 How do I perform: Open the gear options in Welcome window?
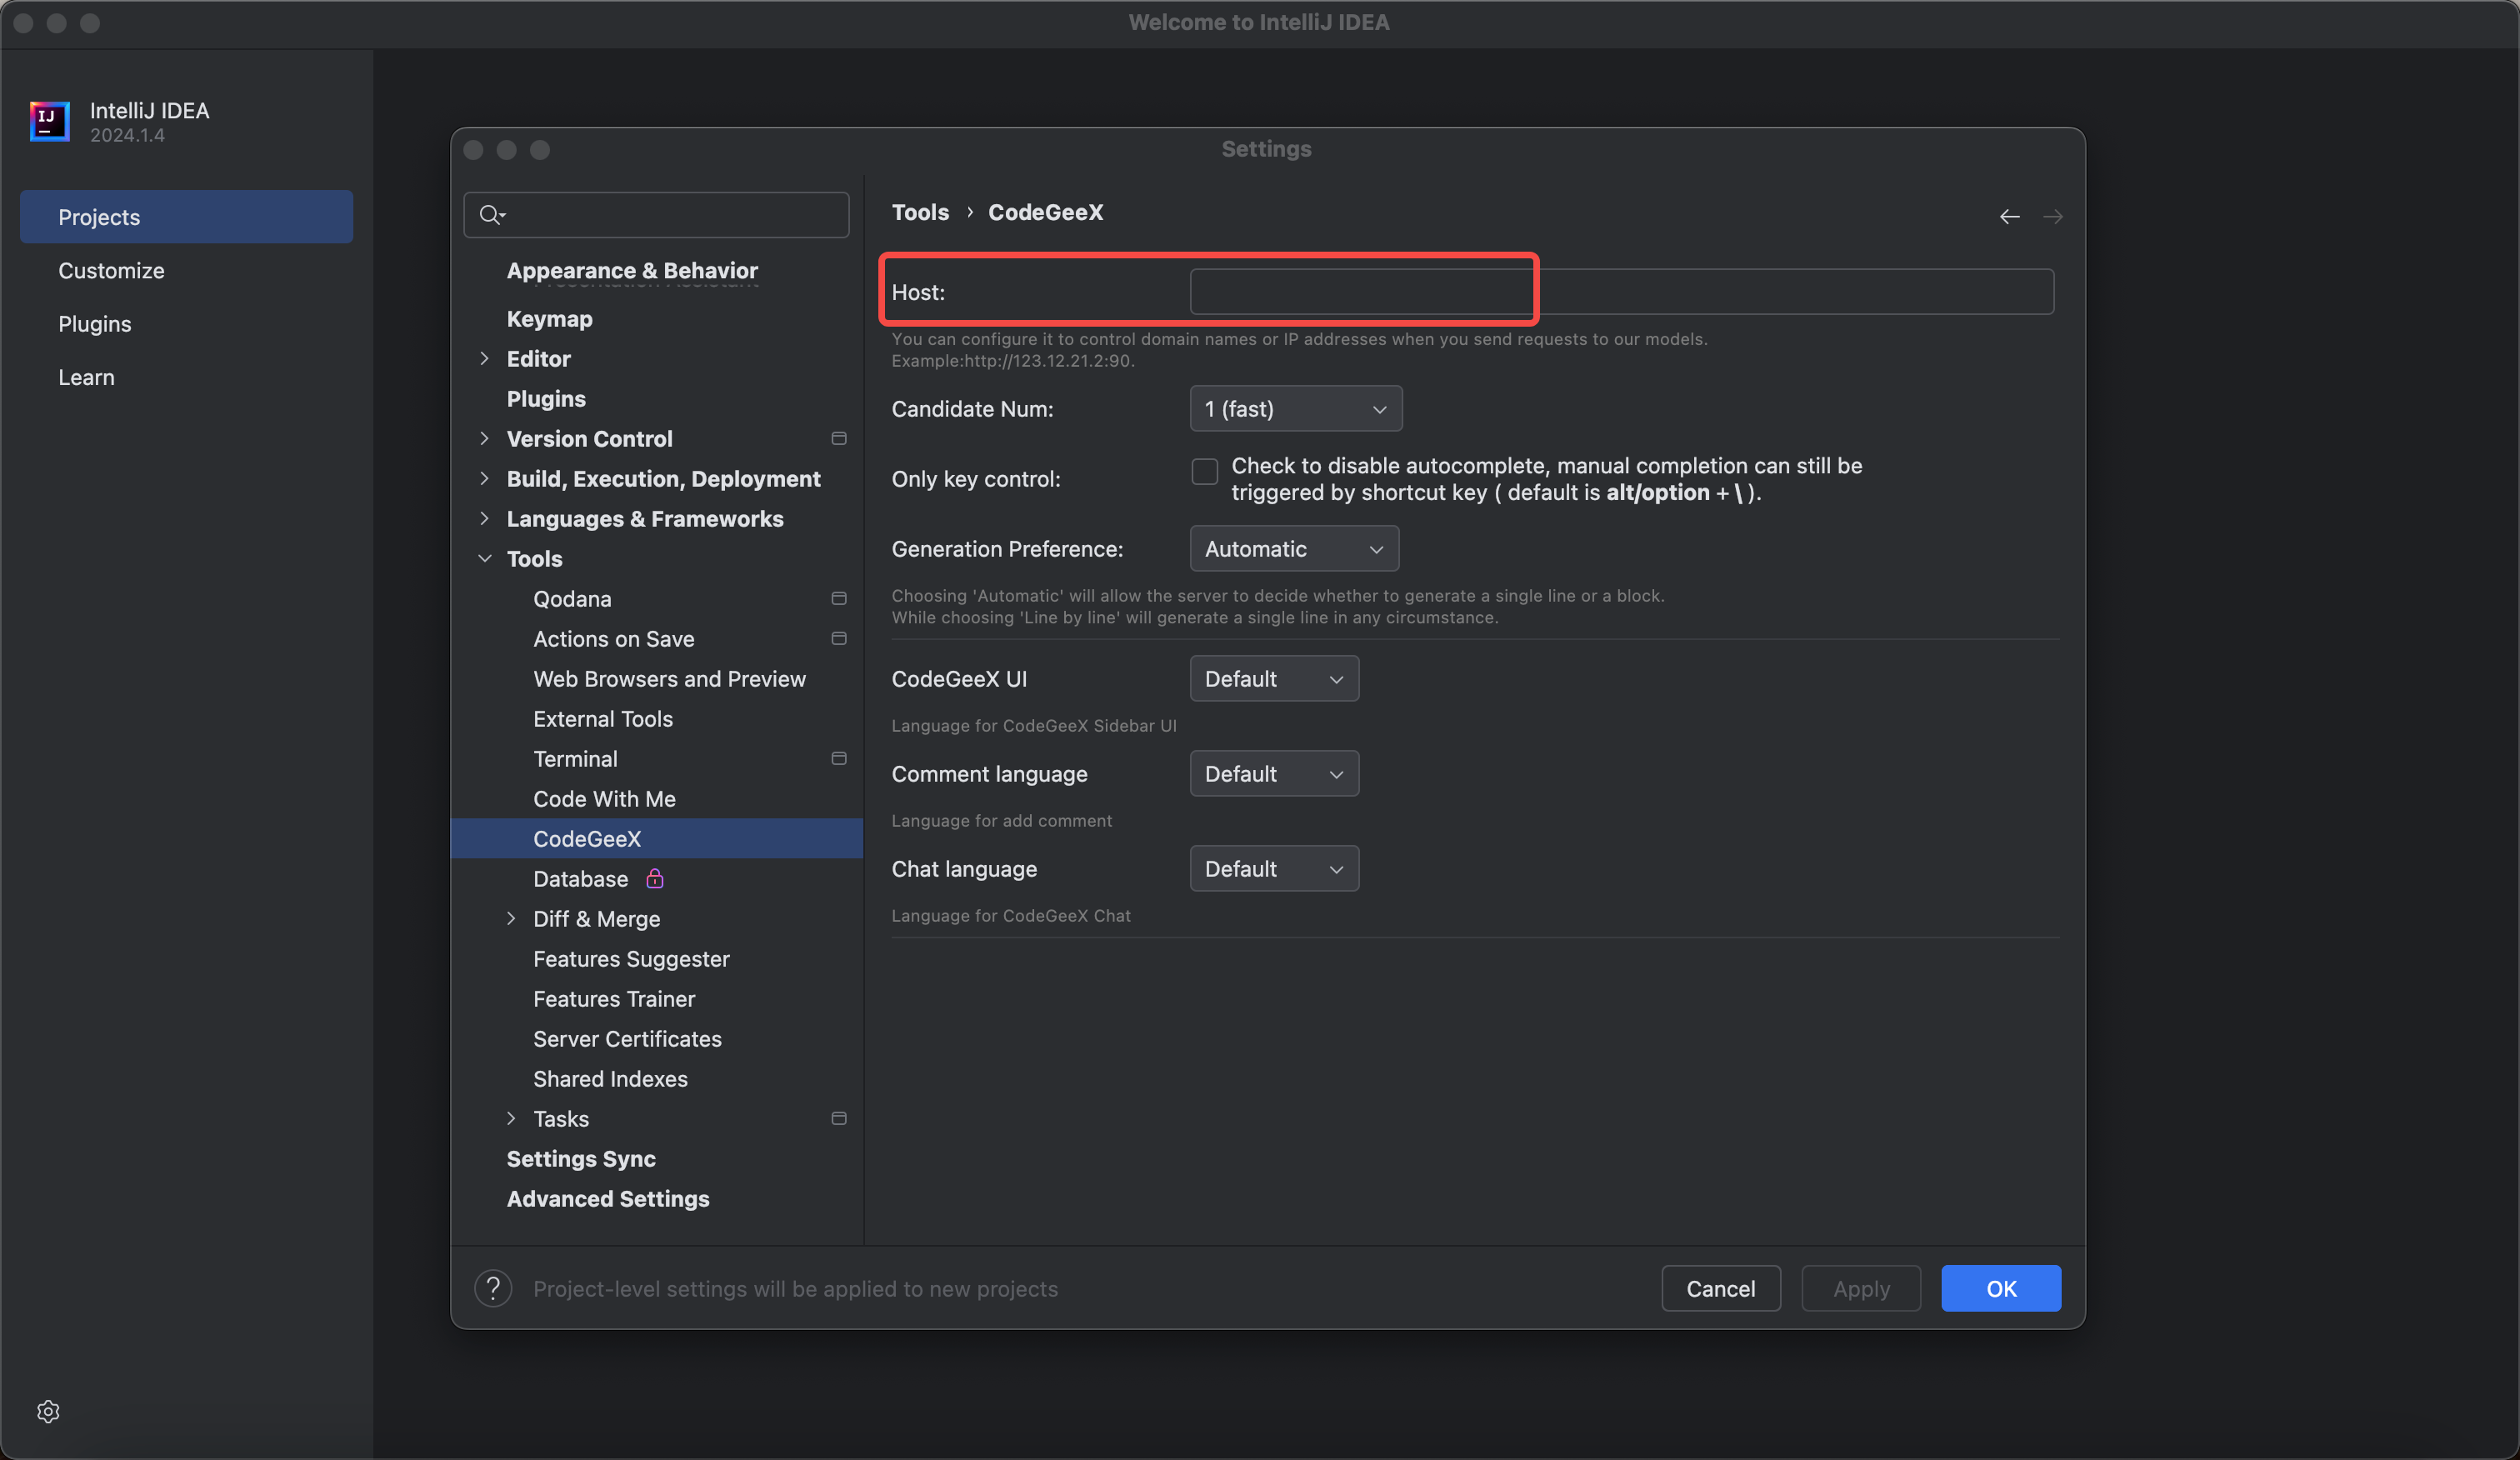point(48,1411)
